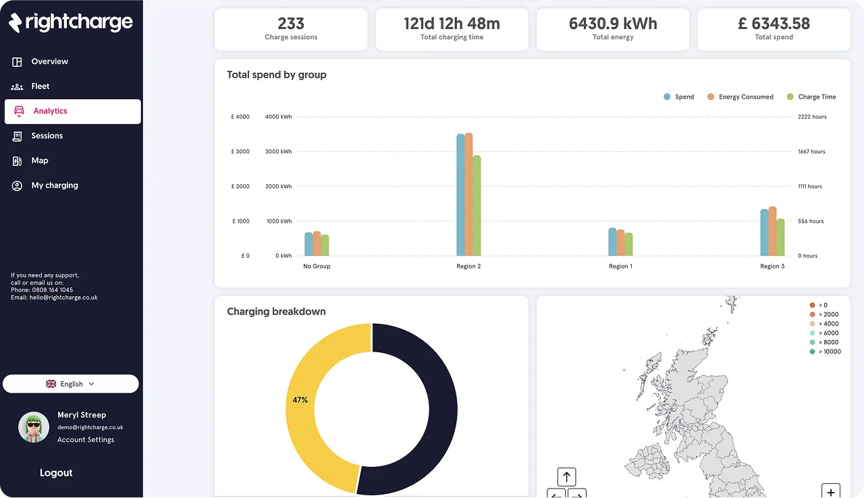Select the My charging profile icon
Screen dimensions: 864x498
point(16,186)
